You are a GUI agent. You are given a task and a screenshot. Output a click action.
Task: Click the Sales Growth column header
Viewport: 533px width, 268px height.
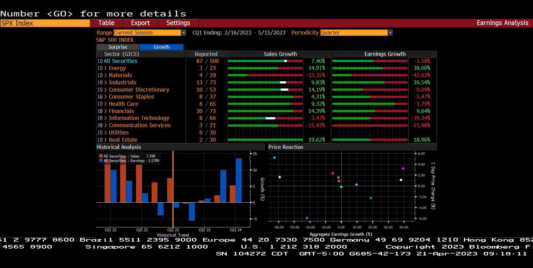click(x=280, y=54)
